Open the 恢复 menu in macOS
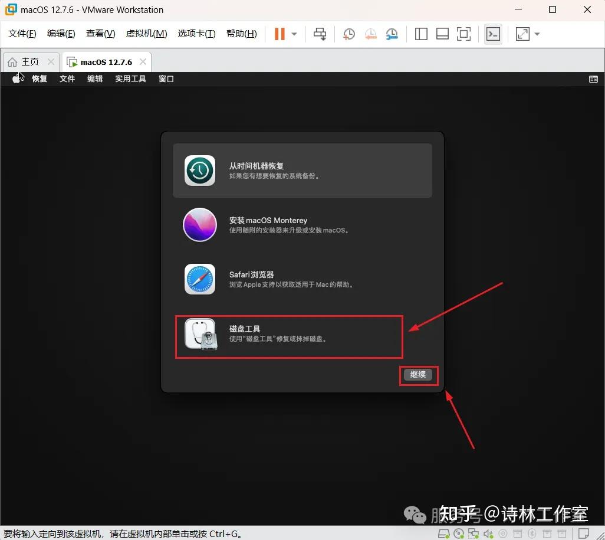 click(40, 79)
